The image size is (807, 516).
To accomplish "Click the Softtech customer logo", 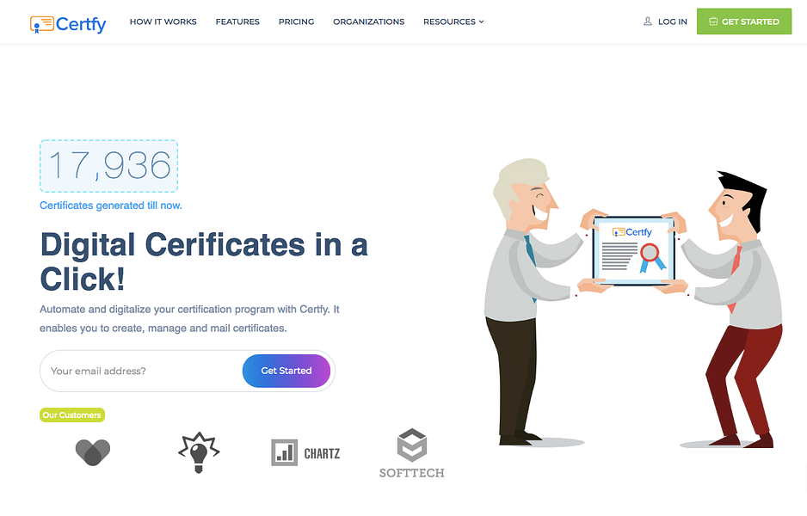I will pos(412,453).
